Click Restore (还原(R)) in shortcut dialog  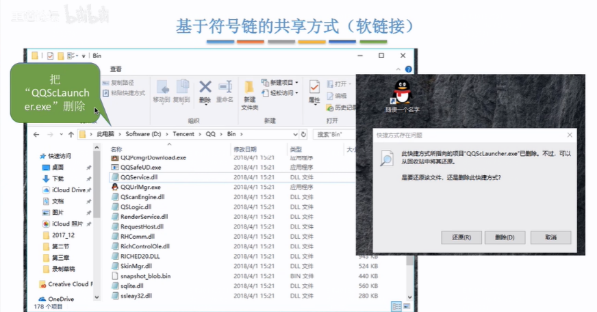tap(461, 237)
